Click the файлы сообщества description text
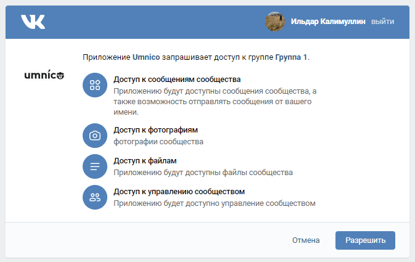This screenshot has width=415, height=262. 203,173
